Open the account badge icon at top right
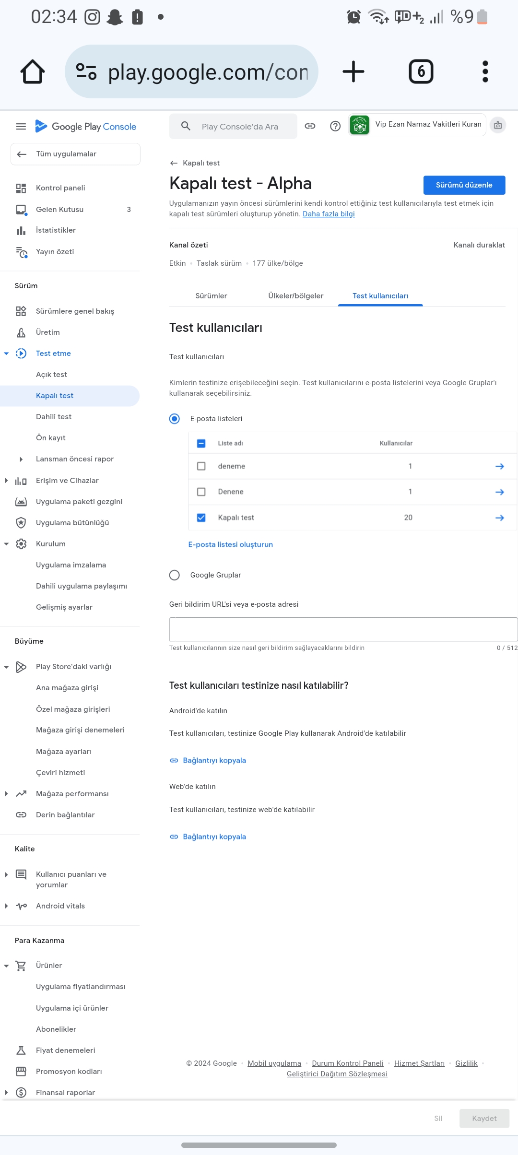Image resolution: width=518 pixels, height=1155 pixels. pos(498,125)
